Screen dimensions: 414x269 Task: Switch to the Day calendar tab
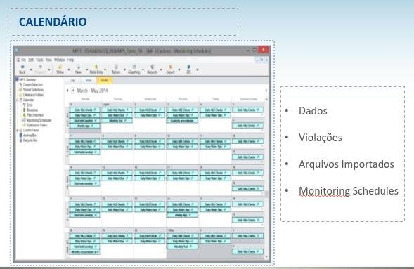tap(72, 81)
